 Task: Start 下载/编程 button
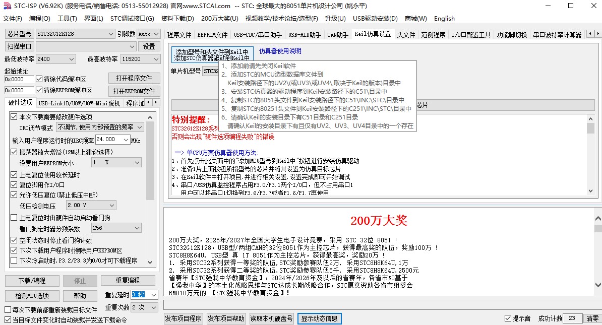click(32, 281)
